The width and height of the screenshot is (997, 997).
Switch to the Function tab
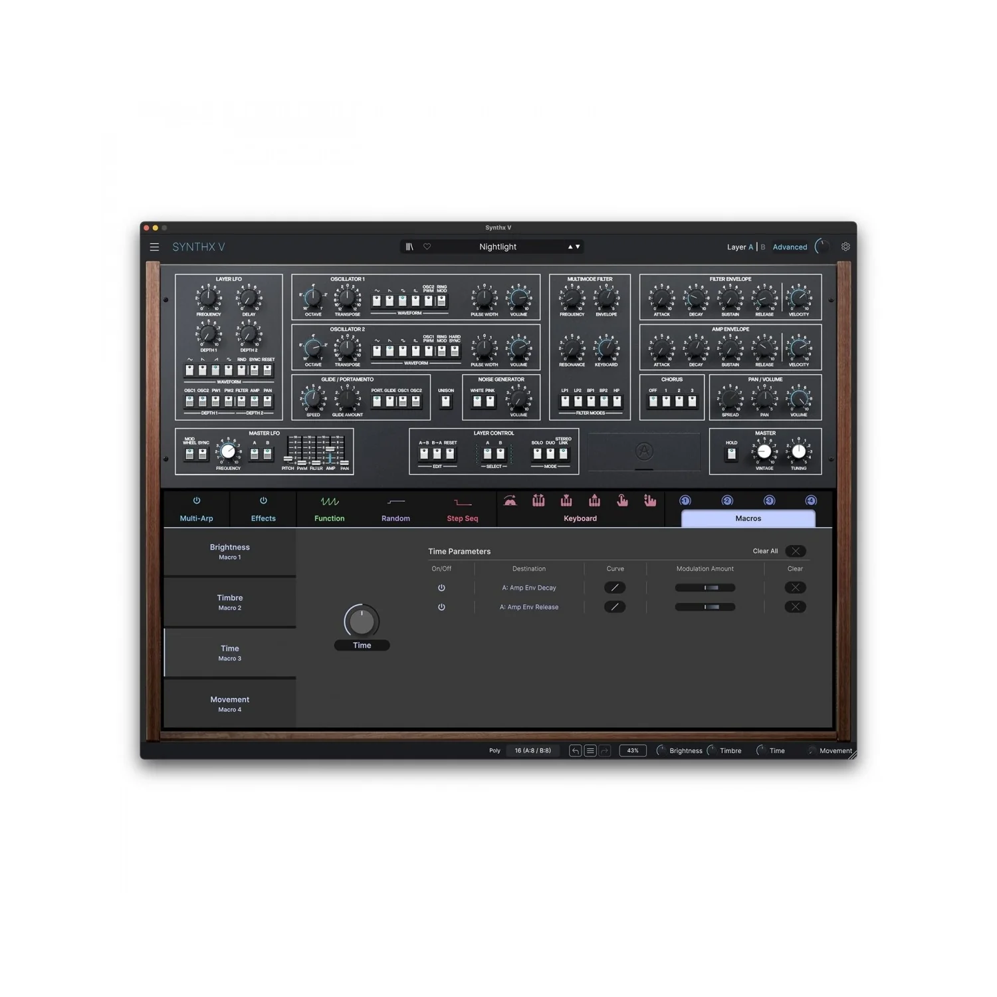[x=330, y=518]
